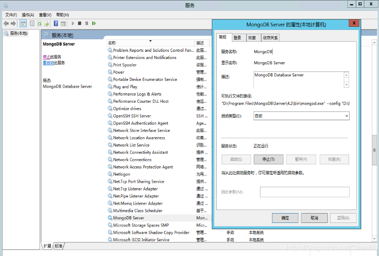Click gear icon of Microsoft iSCSI Initiator Service
The image size is (379, 256).
(110, 239)
